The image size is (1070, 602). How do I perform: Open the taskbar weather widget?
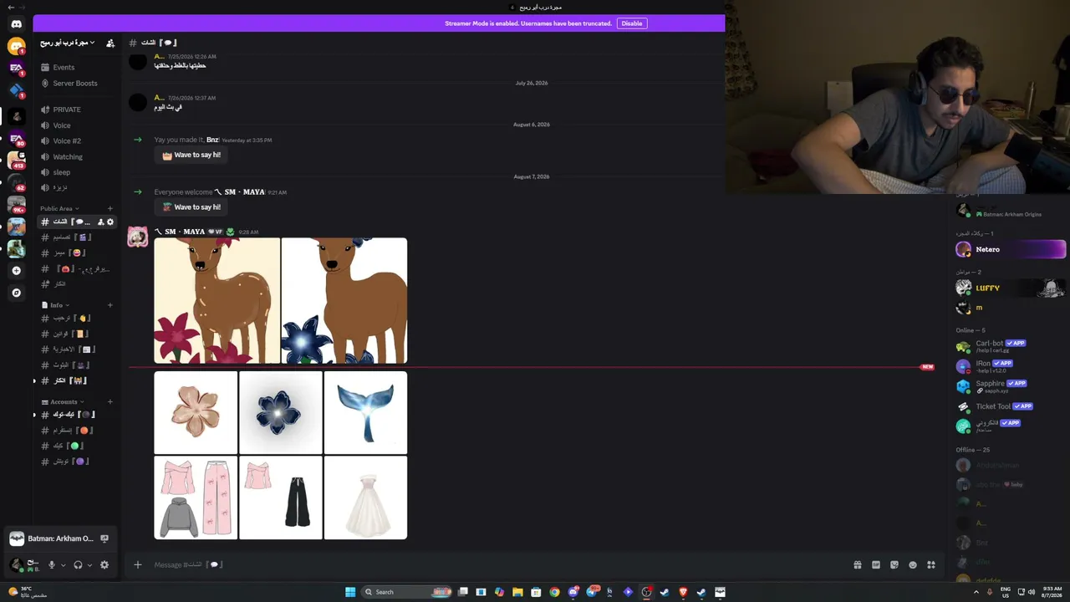click(27, 592)
